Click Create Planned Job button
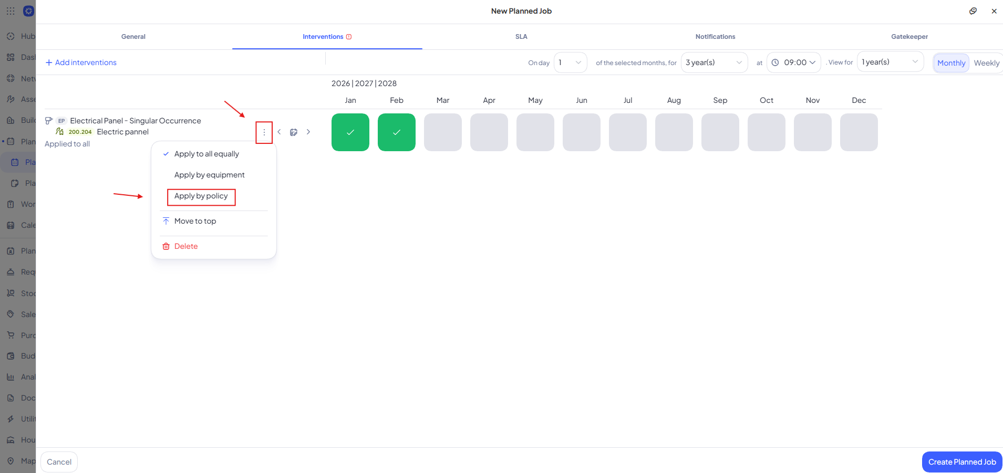The height and width of the screenshot is (473, 1003). (962, 462)
